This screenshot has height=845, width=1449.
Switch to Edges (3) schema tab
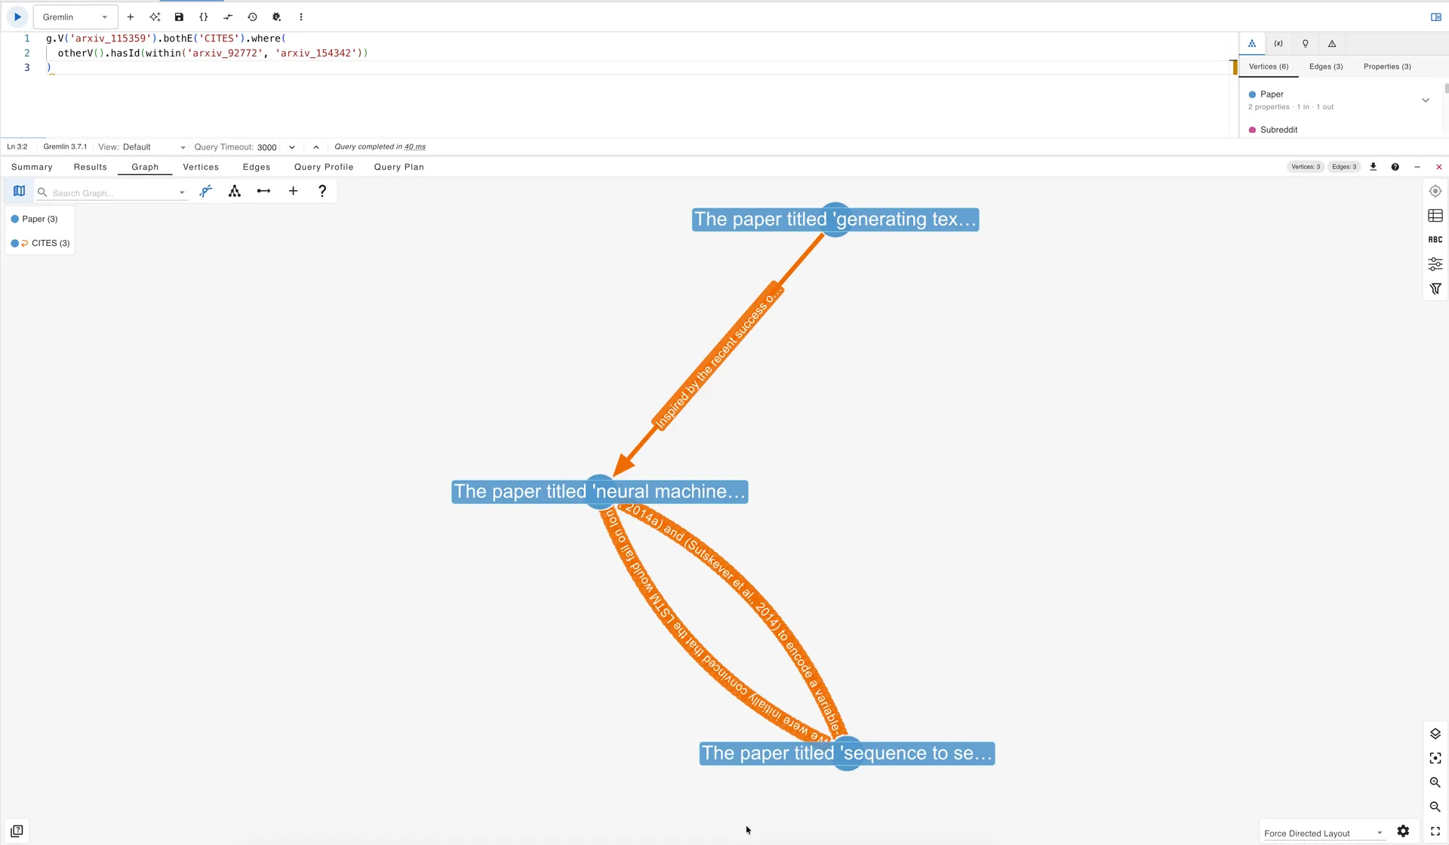(x=1326, y=66)
